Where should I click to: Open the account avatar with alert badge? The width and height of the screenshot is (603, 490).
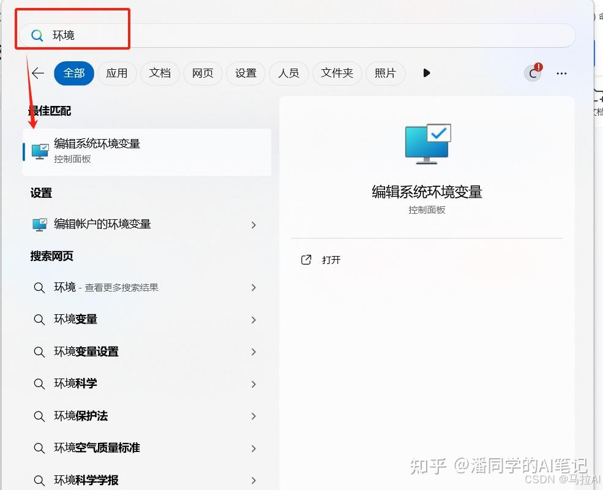coord(533,73)
